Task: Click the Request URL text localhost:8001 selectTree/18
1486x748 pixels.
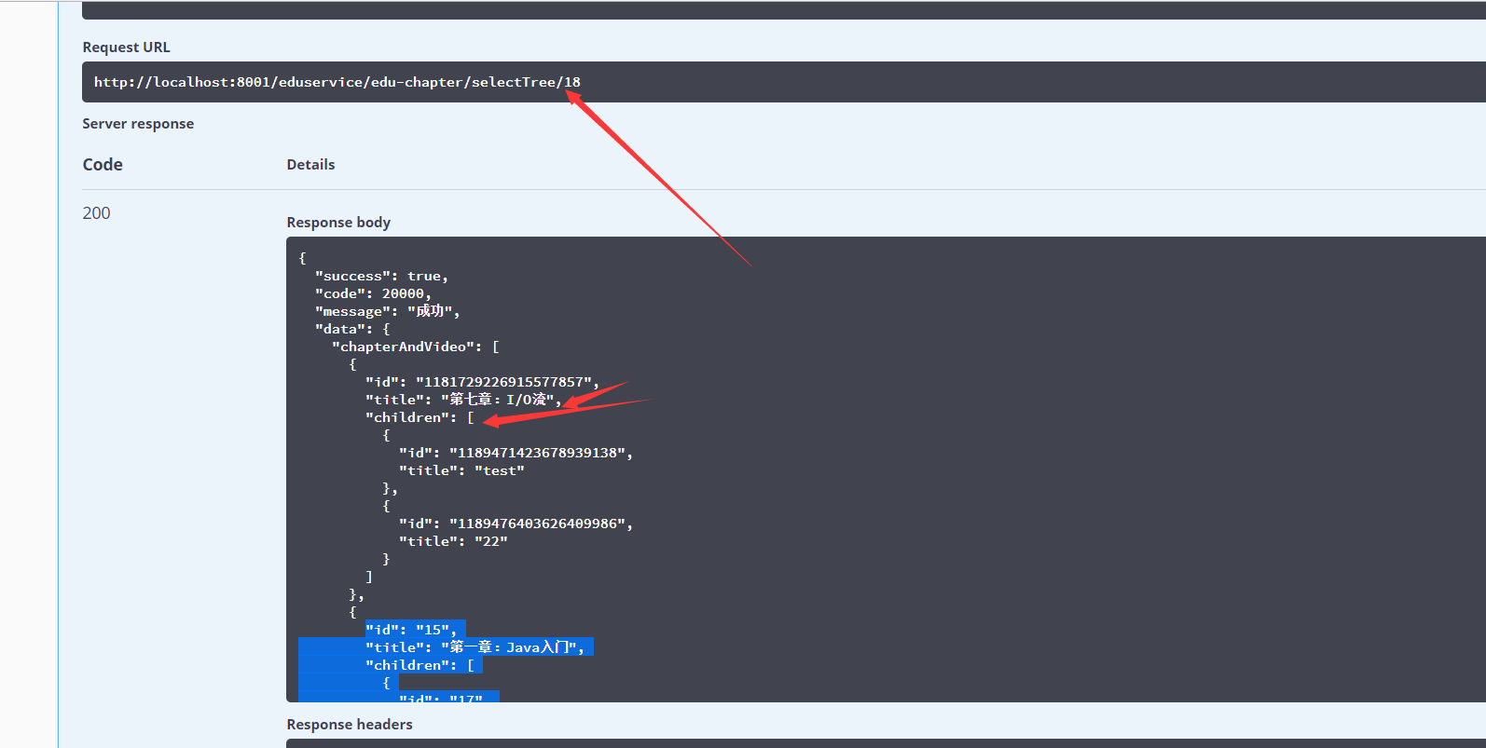Action: 337,82
